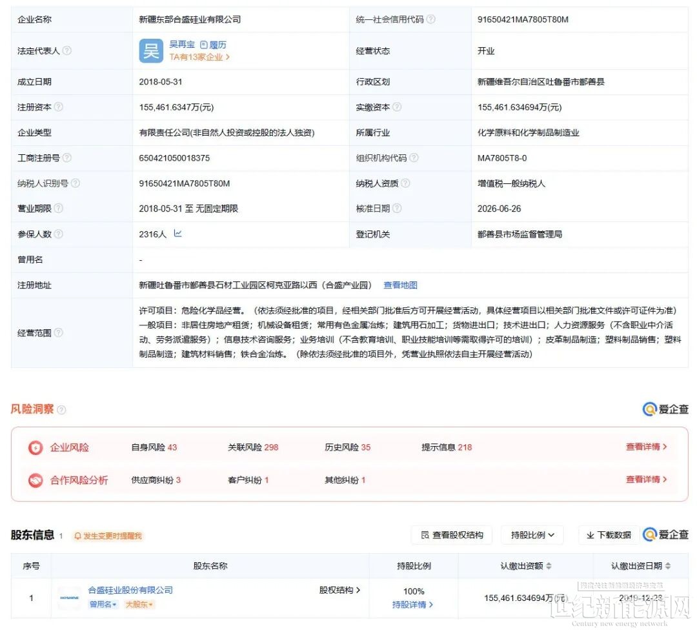Open 吴再宝 profile link
The width and height of the screenshot is (697, 630).
click(182, 45)
